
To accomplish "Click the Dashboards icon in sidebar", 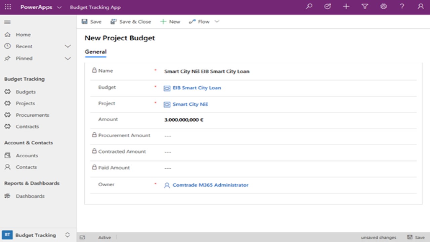I will click(x=7, y=196).
